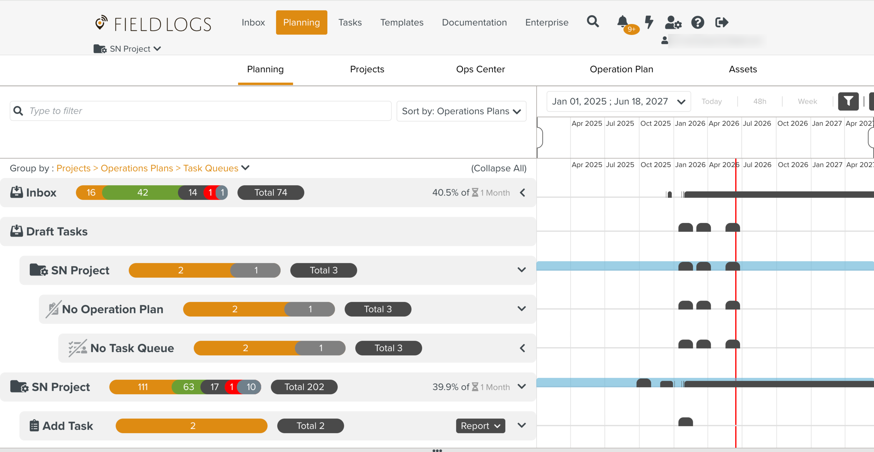Click the magnifier icon in filter field
This screenshot has height=452, width=874.
[18, 111]
